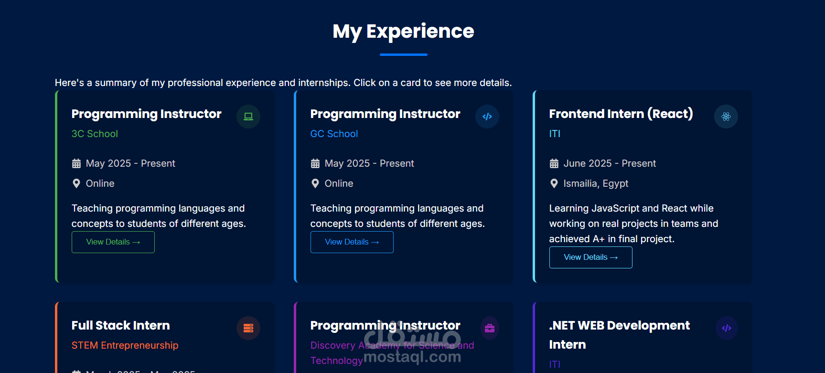Image resolution: width=825 pixels, height=373 pixels.
Task: Click the 3C School company link
Action: pyautogui.click(x=95, y=134)
